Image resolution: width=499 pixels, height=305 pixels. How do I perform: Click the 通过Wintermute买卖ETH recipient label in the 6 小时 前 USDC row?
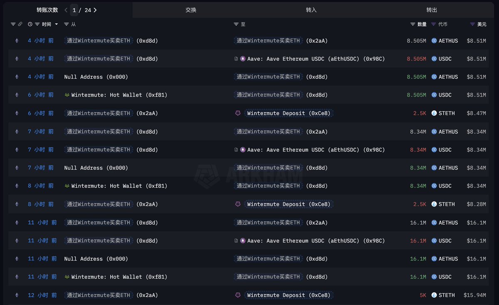pos(269,95)
